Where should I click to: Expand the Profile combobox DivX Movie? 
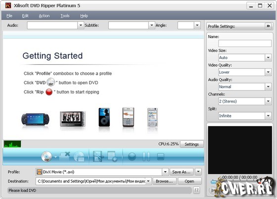pos(165,172)
